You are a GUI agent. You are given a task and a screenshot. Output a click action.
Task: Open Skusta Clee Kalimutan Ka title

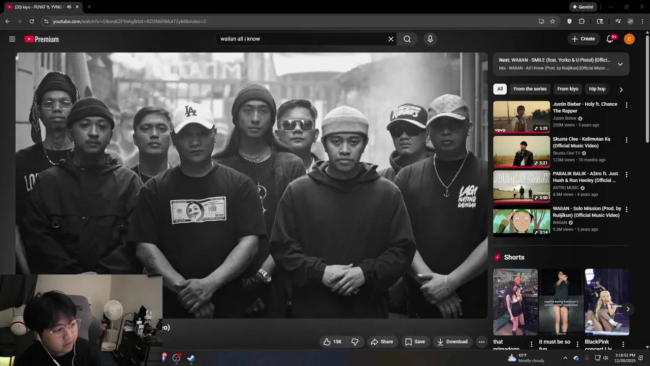click(581, 142)
